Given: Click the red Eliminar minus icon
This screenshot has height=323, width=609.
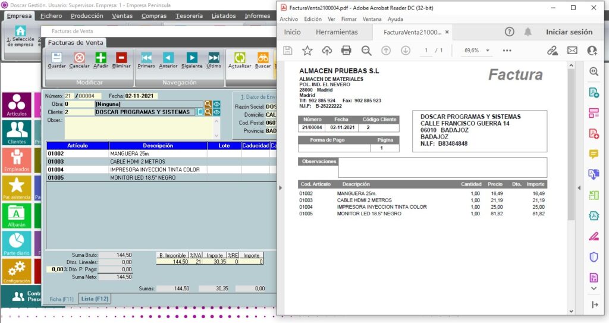Looking at the screenshot, I should coord(121,58).
